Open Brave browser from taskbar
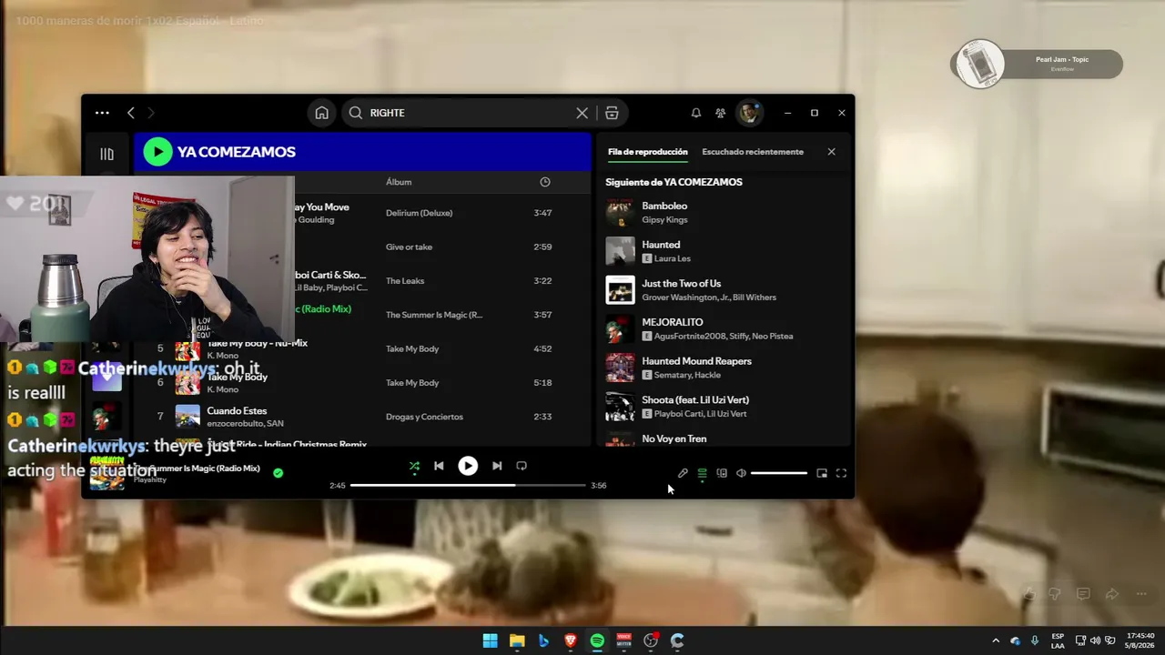 571,640
